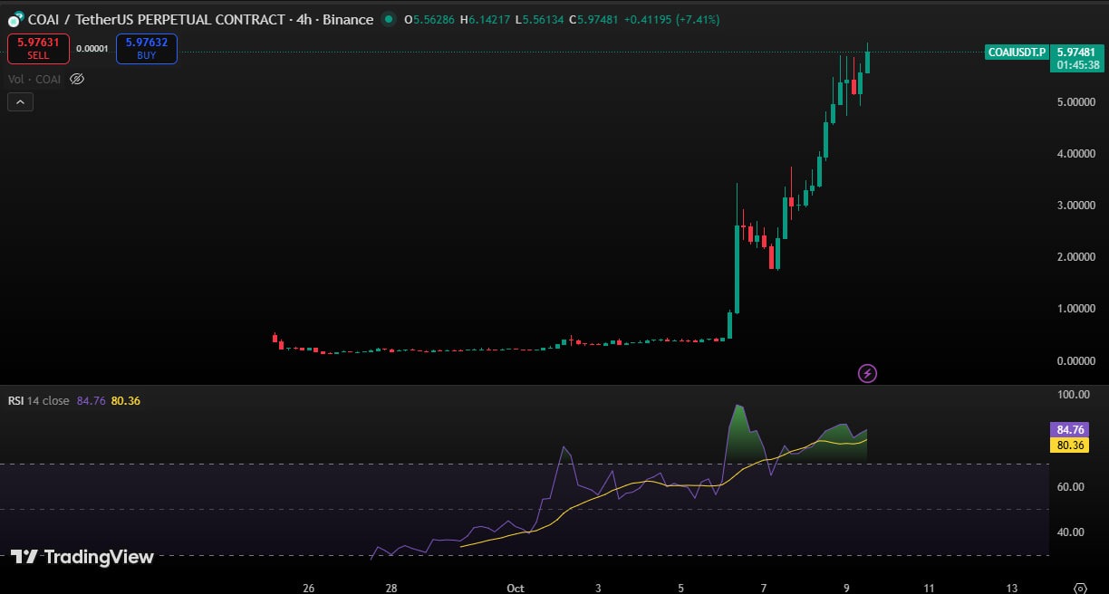Click the green market status dot
Image resolution: width=1109 pixels, height=594 pixels.
coord(389,19)
